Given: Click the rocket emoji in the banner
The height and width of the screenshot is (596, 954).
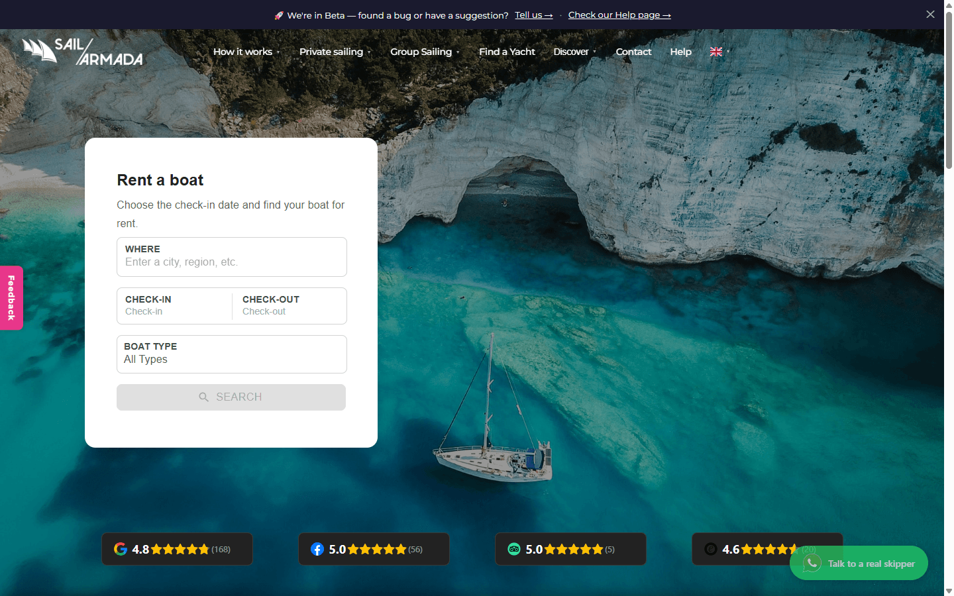Looking at the screenshot, I should pos(279,15).
